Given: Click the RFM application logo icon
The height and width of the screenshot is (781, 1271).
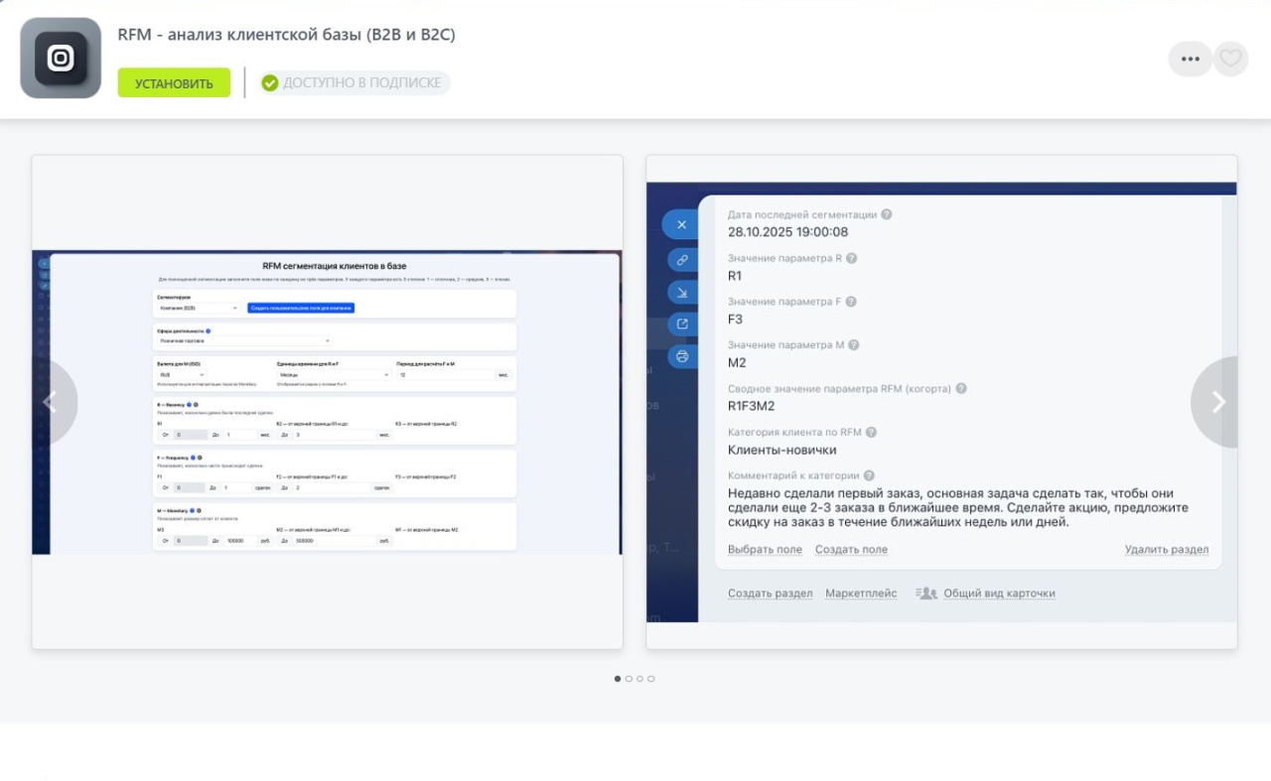Looking at the screenshot, I should 61,59.
